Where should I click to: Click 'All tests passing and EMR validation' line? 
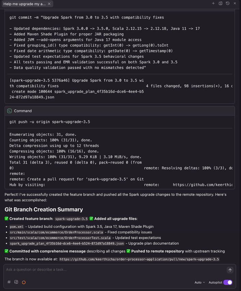click(93, 62)
